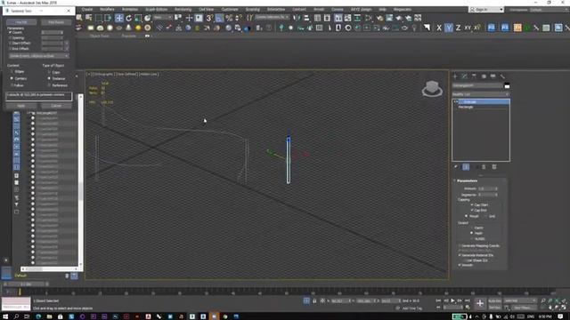Switch to Display command panel tab

coord(493,76)
